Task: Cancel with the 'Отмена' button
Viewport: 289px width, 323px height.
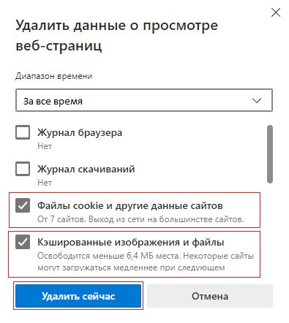Action: [x=210, y=296]
